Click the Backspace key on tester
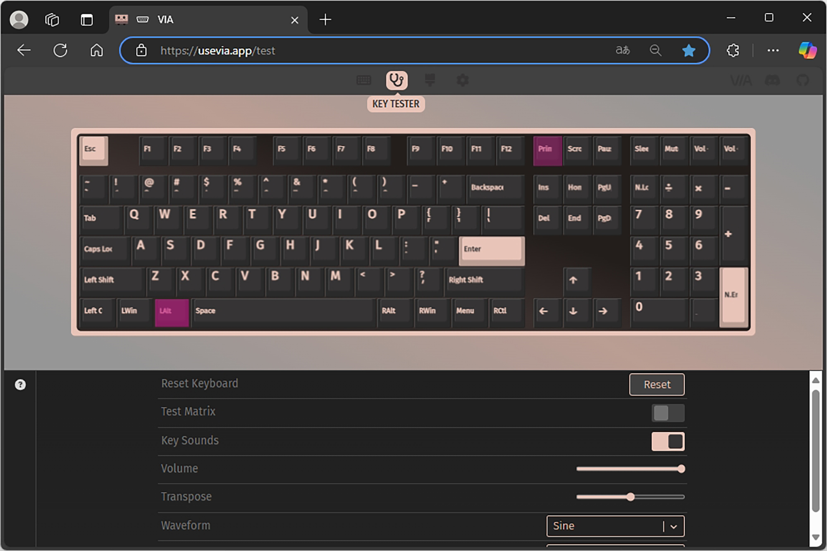The width and height of the screenshot is (827, 551). pos(495,188)
